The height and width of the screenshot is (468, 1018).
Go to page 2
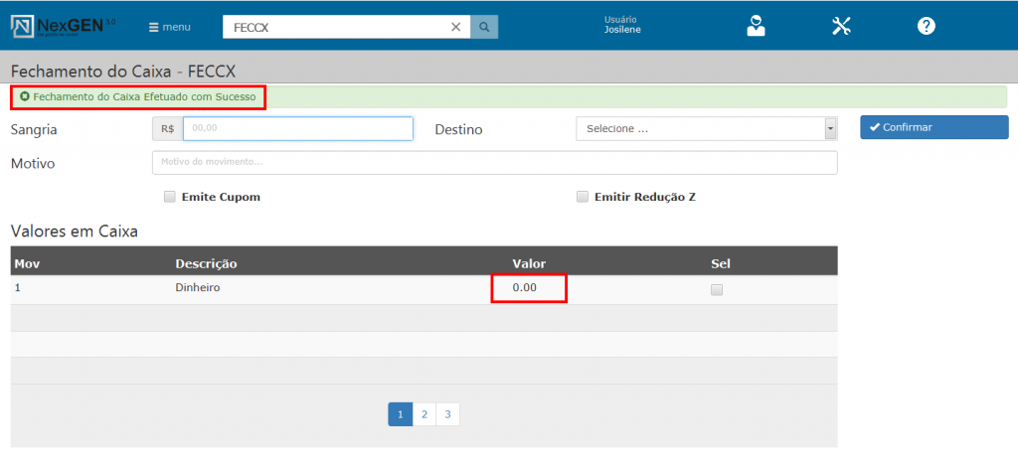pos(424,414)
